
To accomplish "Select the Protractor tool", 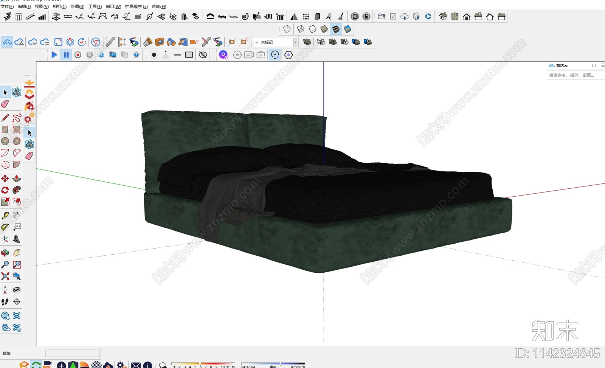I will click(x=5, y=227).
